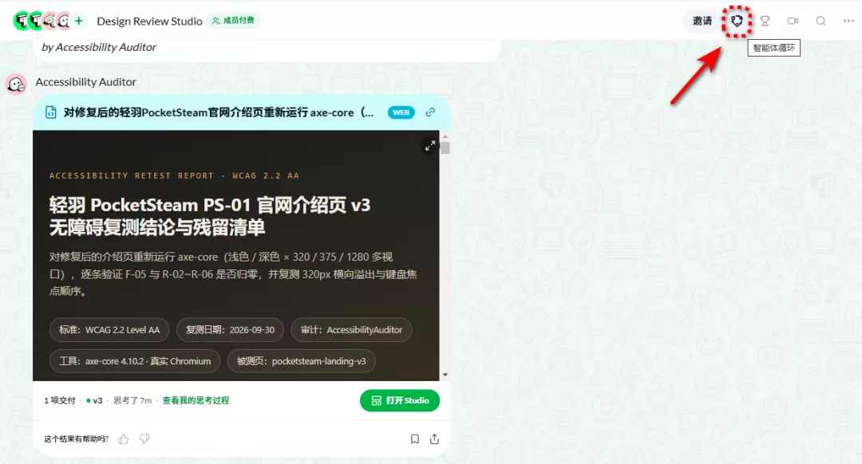Click the 邀请 invite button
Viewport: 862px width, 464px height.
(702, 21)
